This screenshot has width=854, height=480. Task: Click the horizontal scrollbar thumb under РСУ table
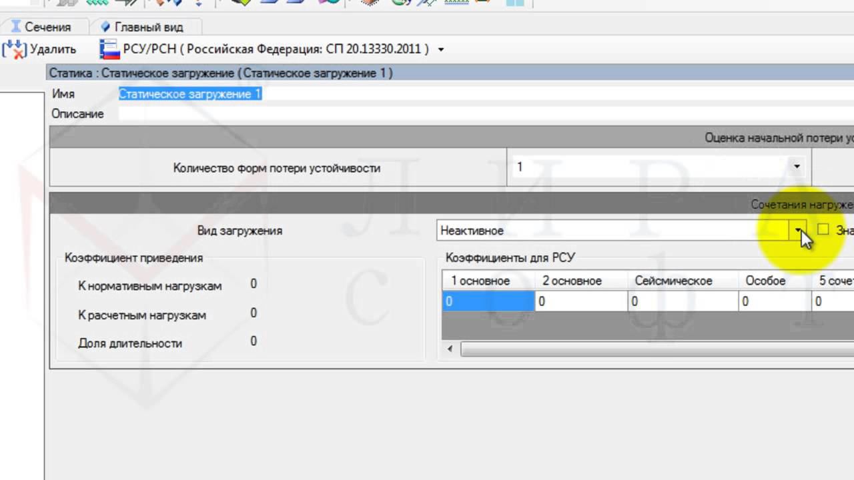point(657,349)
